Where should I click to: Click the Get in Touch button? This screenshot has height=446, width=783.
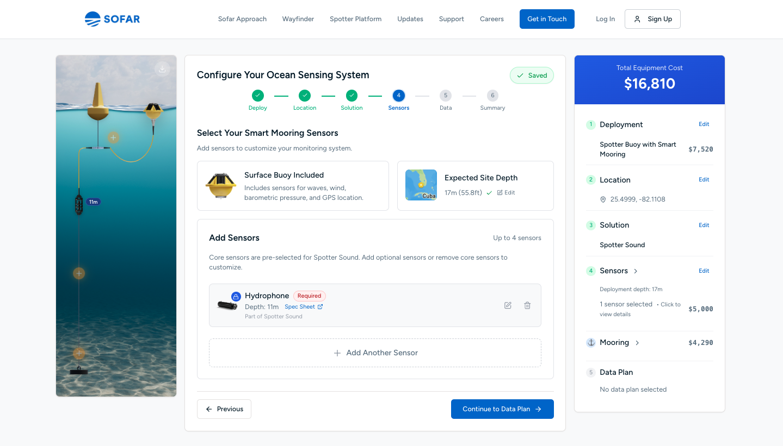[x=547, y=19]
